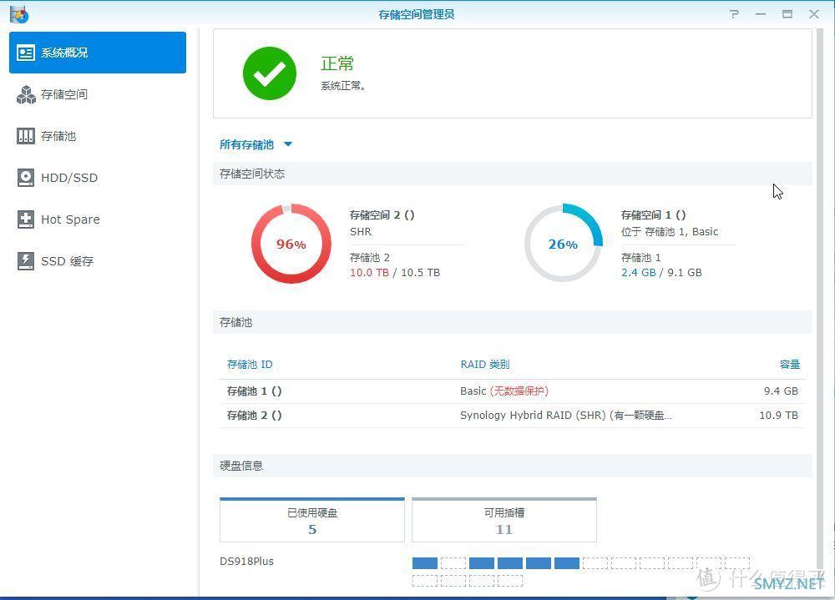
Task: Click the RAID 类别 column header
Action: (x=485, y=365)
